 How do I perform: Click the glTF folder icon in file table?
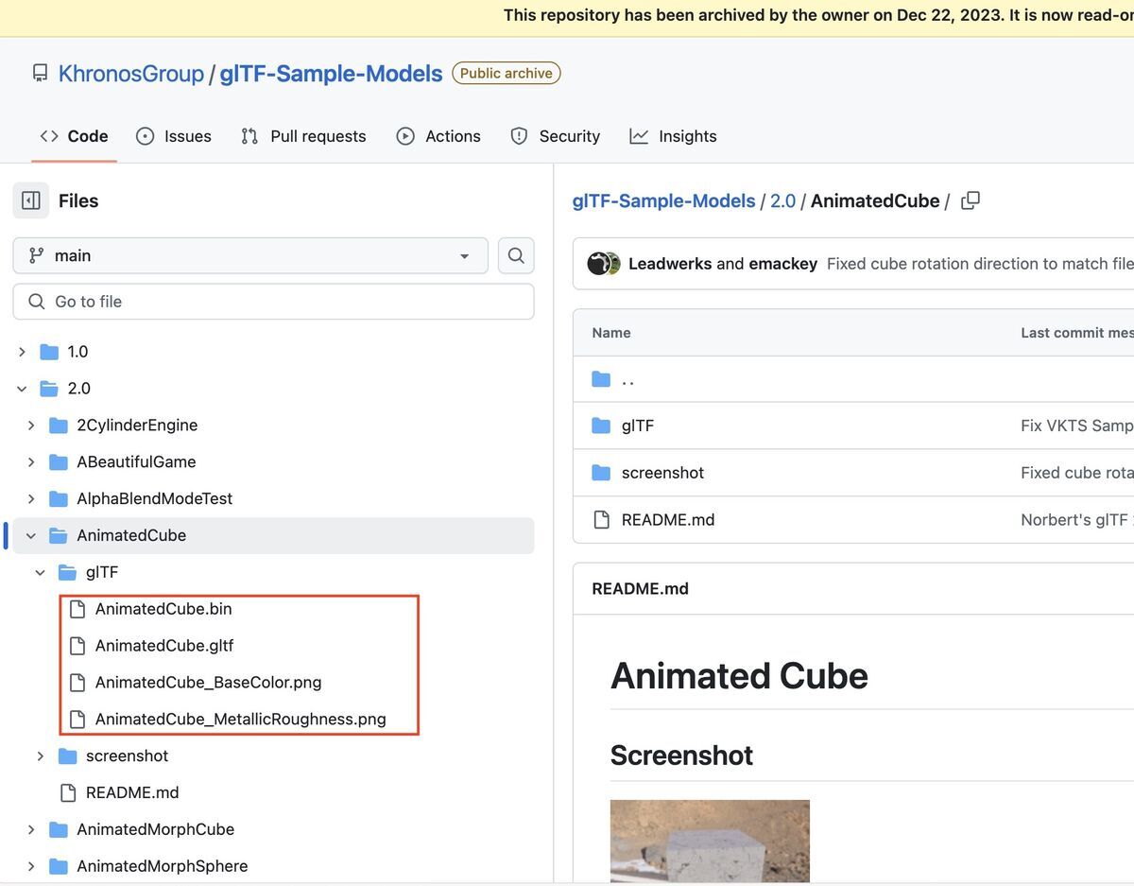pyautogui.click(x=601, y=426)
